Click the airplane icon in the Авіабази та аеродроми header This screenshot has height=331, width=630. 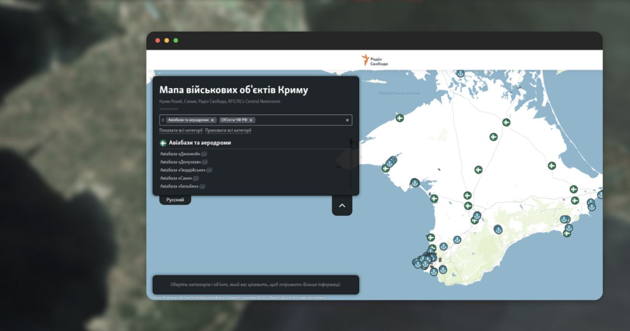pyautogui.click(x=163, y=143)
